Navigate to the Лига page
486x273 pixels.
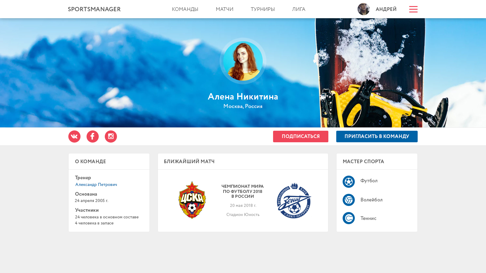click(x=299, y=9)
